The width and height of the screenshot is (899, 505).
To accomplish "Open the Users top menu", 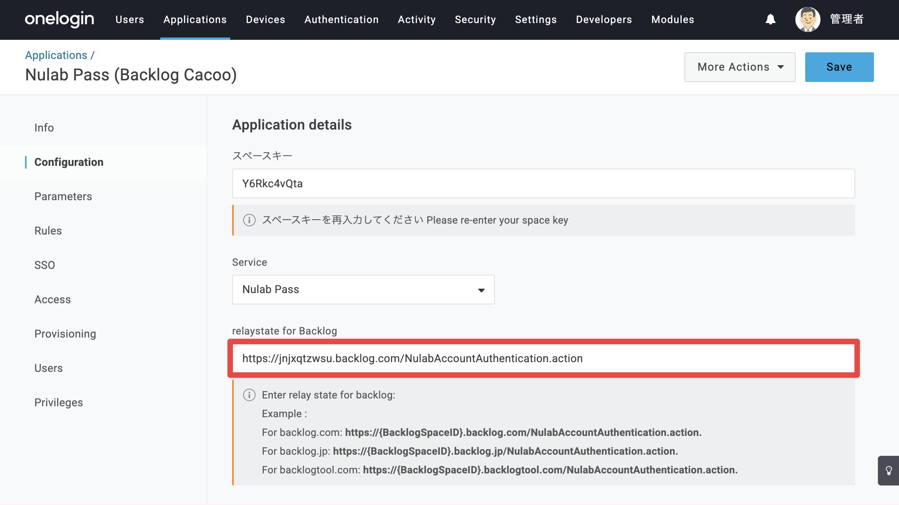I will coord(130,20).
